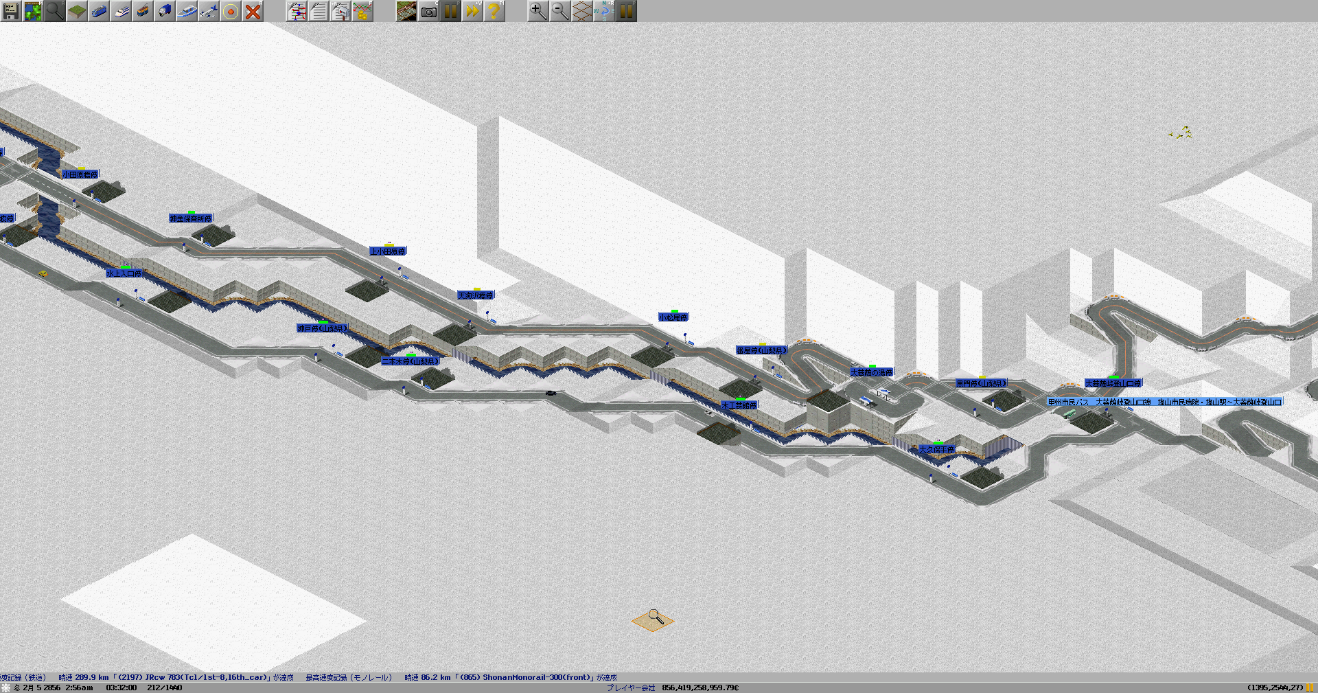
Task: Zoom in with the plus magnifier
Action: (x=538, y=11)
